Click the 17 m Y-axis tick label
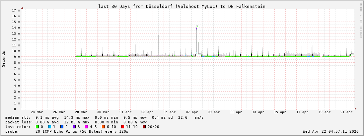364x136 pixels. pyautogui.click(x=16, y=10)
